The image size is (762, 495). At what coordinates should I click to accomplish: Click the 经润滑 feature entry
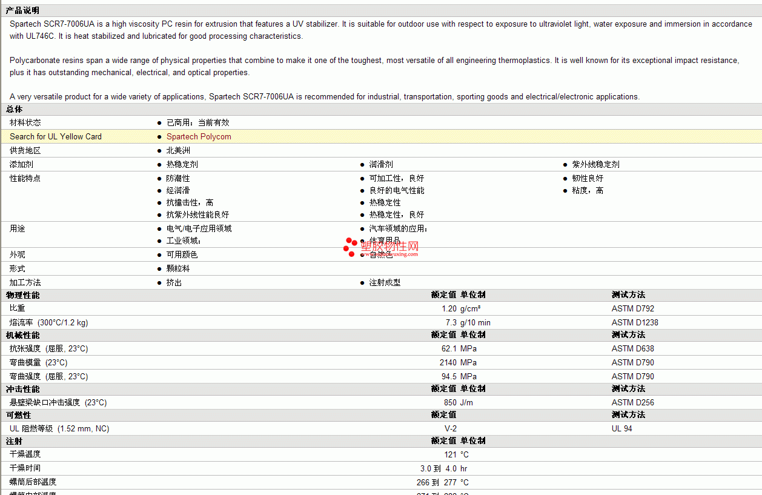coord(178,190)
